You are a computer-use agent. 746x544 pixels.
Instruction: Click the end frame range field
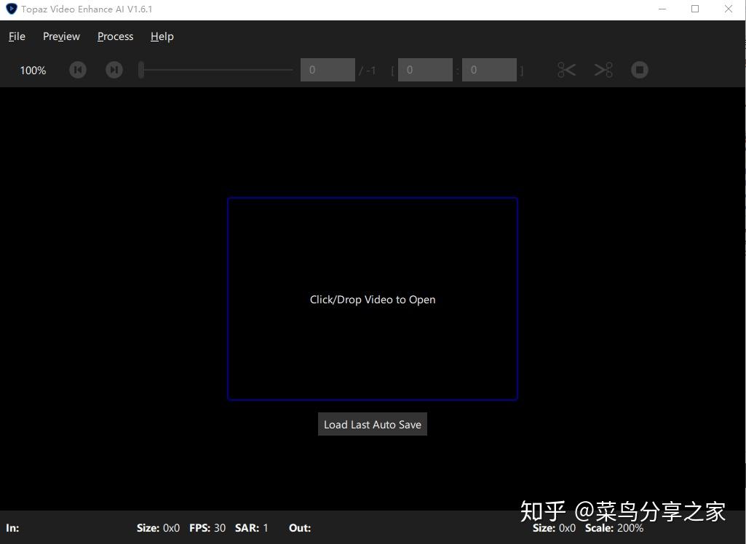coord(489,70)
